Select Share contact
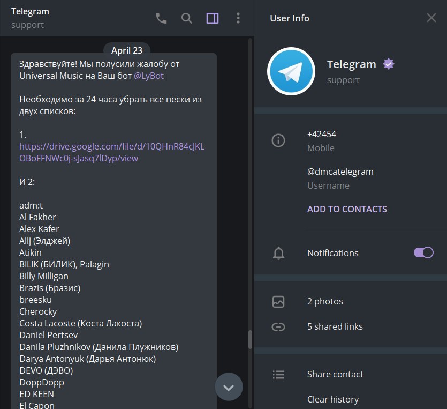Image resolution: width=447 pixels, height=409 pixels. point(335,374)
